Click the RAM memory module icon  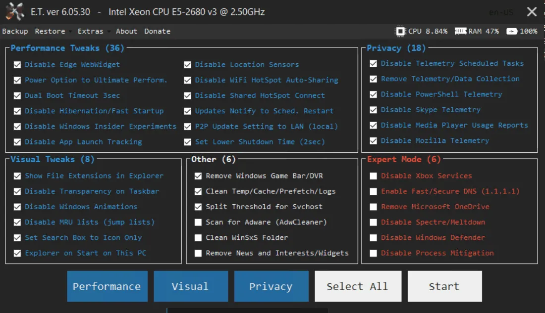(x=461, y=31)
